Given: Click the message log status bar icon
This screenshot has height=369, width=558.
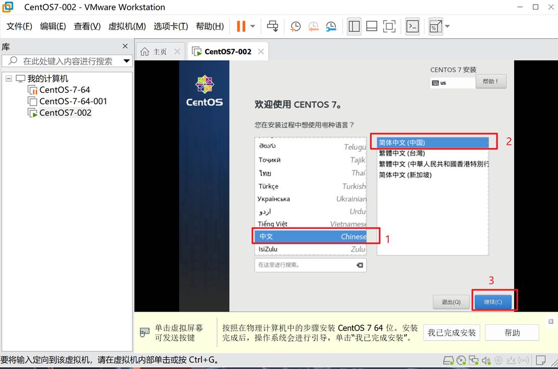Looking at the screenshot, I should pos(540,360).
